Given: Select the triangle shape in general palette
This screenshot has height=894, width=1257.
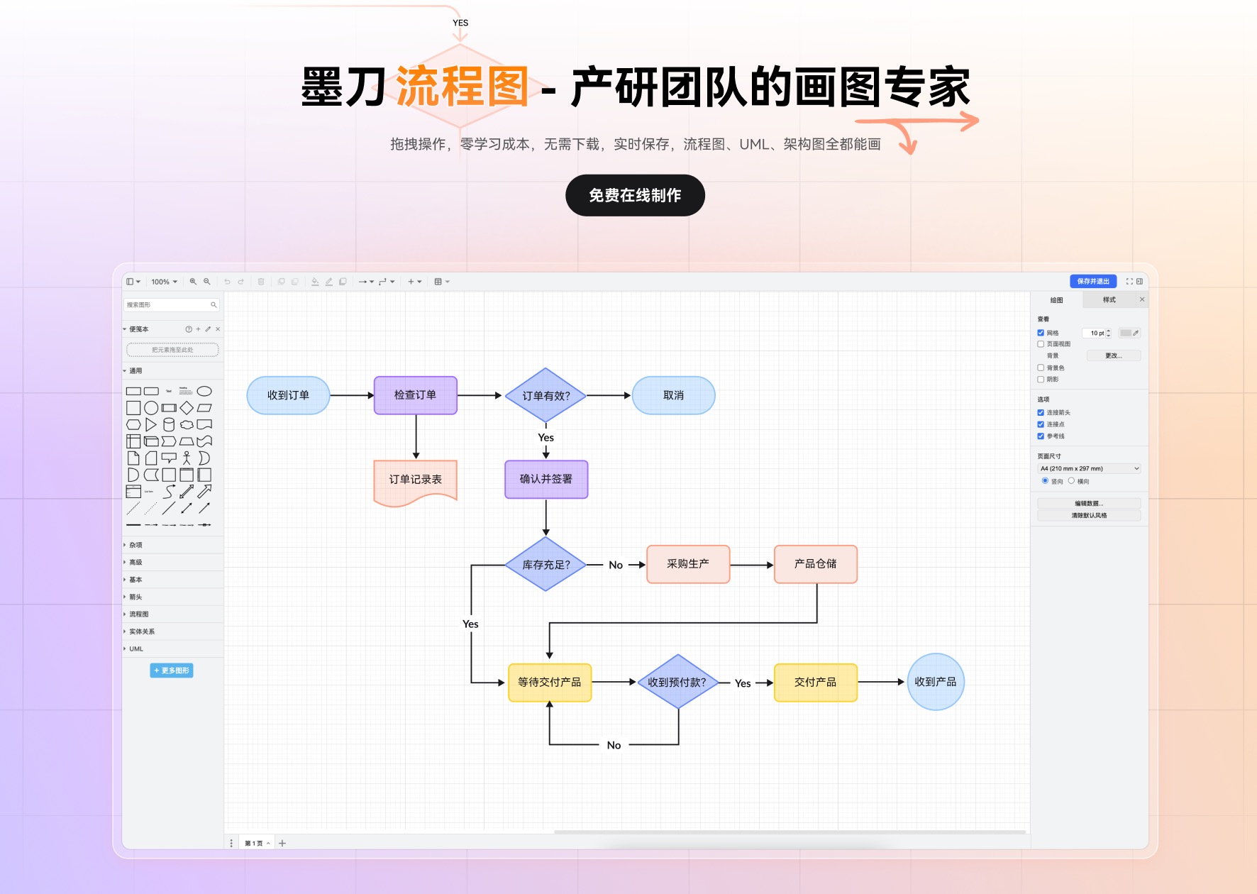Looking at the screenshot, I should (150, 424).
